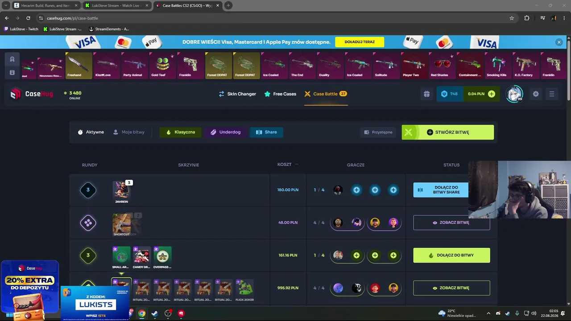571x321 pixels.
Task: Open a new browser tab
Action: 228,5
